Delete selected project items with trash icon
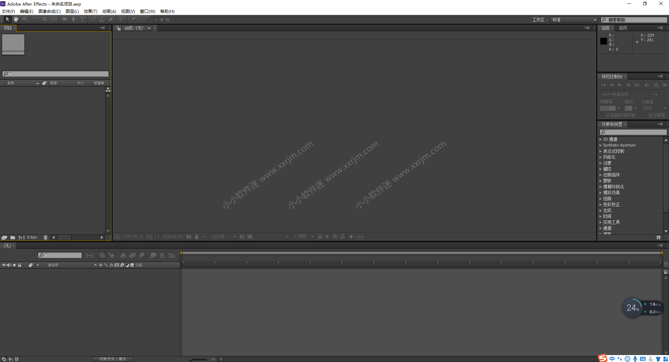The width and height of the screenshot is (669, 362). pos(45,237)
